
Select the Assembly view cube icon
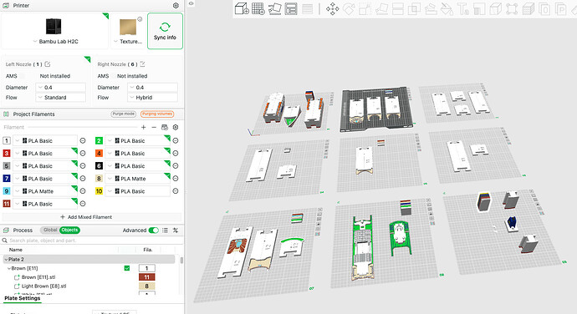pyautogui.click(x=496, y=9)
